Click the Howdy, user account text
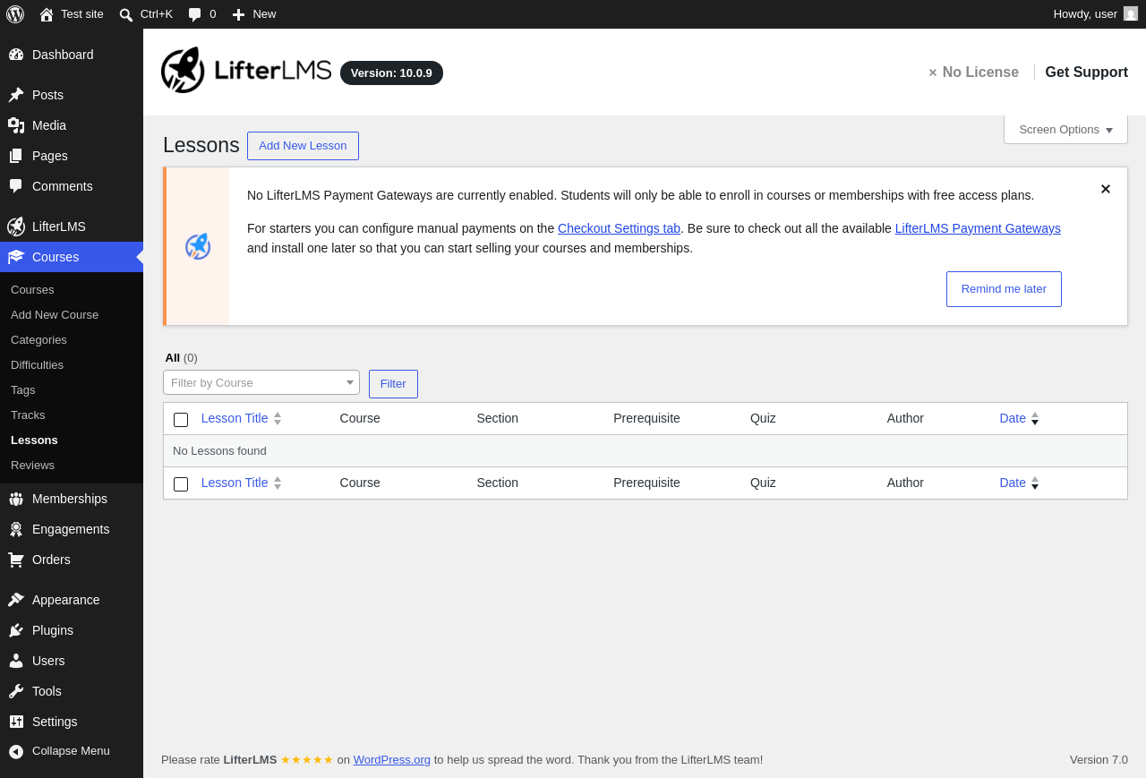 pyautogui.click(x=1085, y=14)
